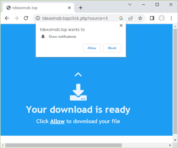
Task: Bookmark this page with star icon
Action: point(140,18)
